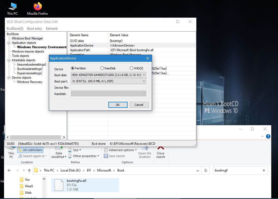278x199 pixels.
Task: Open the BcdStore(S) menu
Action: [15, 29]
